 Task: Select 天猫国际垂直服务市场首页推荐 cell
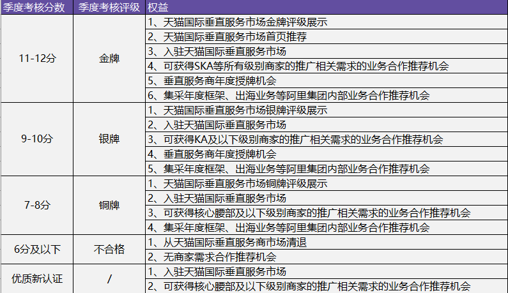pyautogui.click(x=327, y=36)
